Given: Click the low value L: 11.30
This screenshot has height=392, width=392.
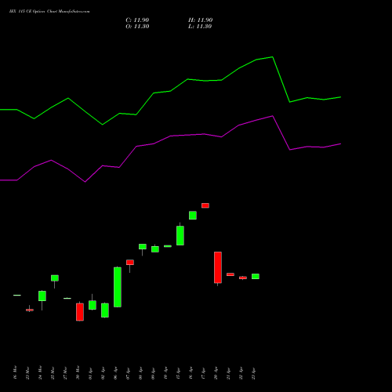Looking at the screenshot, I should coord(200,27).
